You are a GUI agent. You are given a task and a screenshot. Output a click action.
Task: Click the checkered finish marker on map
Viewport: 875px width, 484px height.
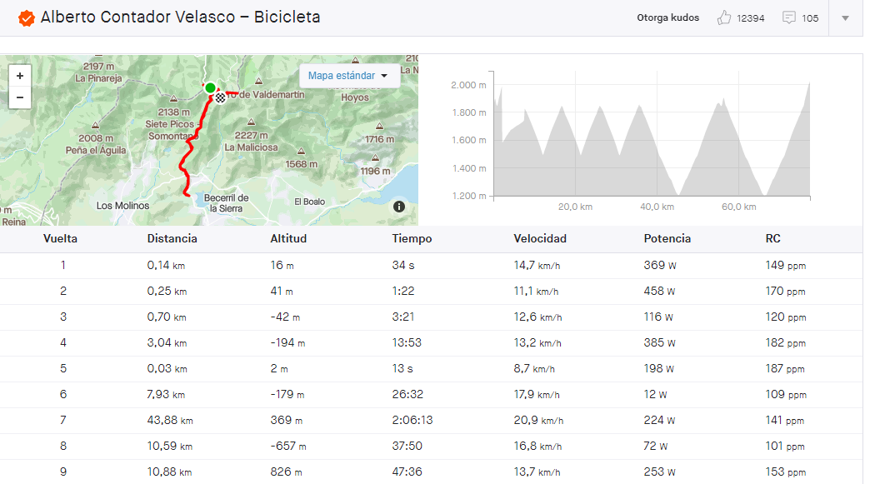(221, 98)
